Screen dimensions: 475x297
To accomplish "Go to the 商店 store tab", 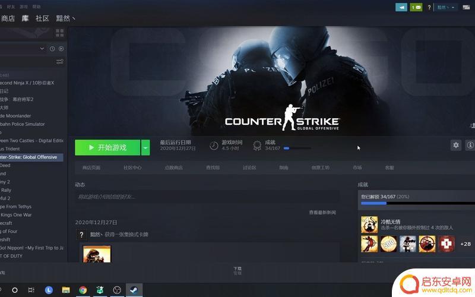I will coord(8,18).
